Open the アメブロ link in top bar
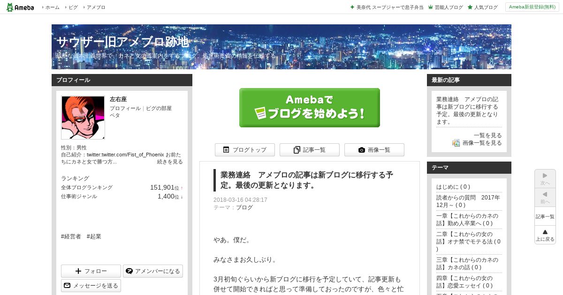 [96, 7]
